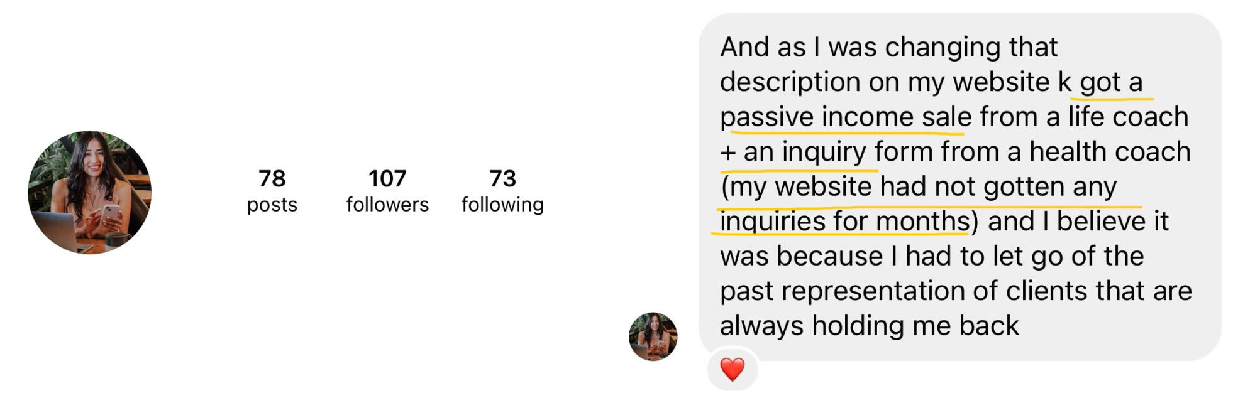This screenshot has height=403, width=1233.
Task: Click the underlined "inquiries for months" text
Action: coord(844,222)
